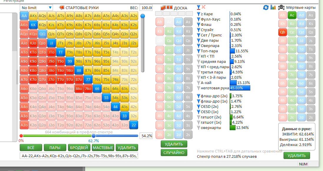
Task: Select 2d in the dead cards panel
Action: click(302, 118)
